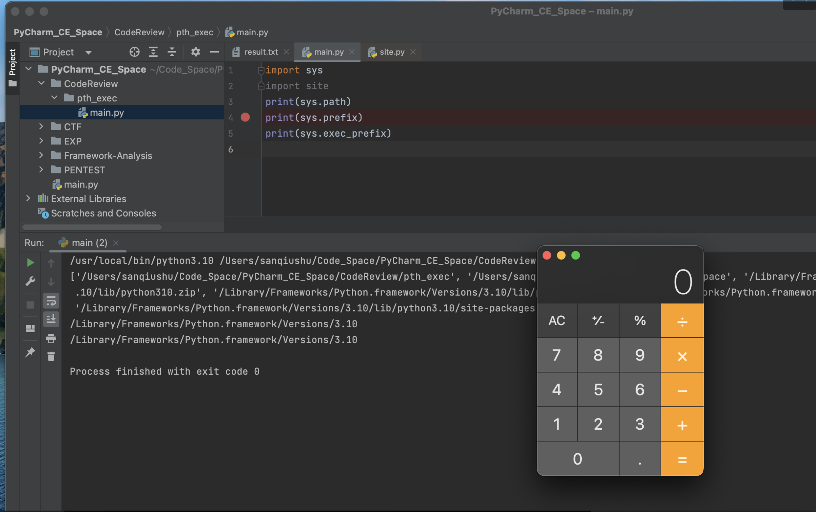Click digit 0 in Calculator

coord(578,459)
